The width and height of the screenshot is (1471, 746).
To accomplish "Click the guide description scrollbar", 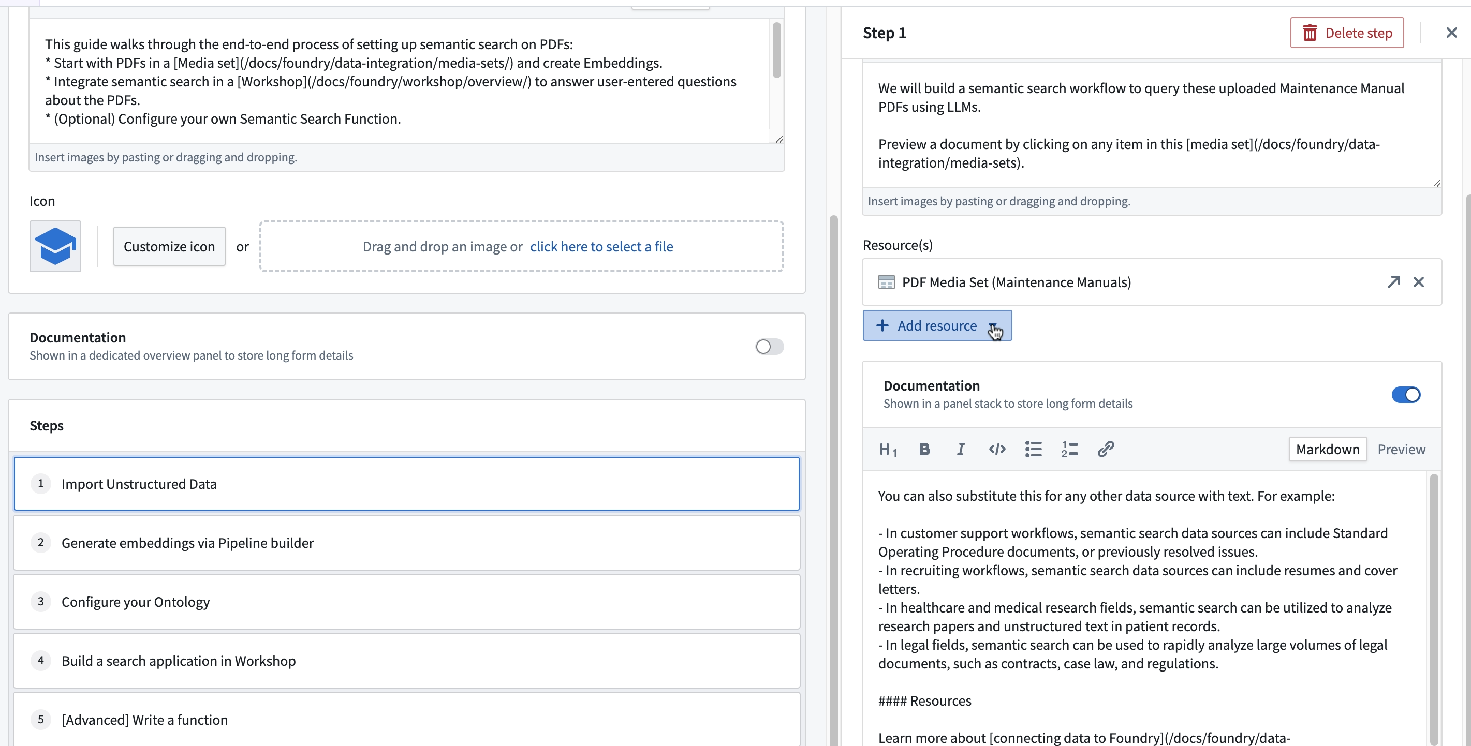I will tap(776, 50).
